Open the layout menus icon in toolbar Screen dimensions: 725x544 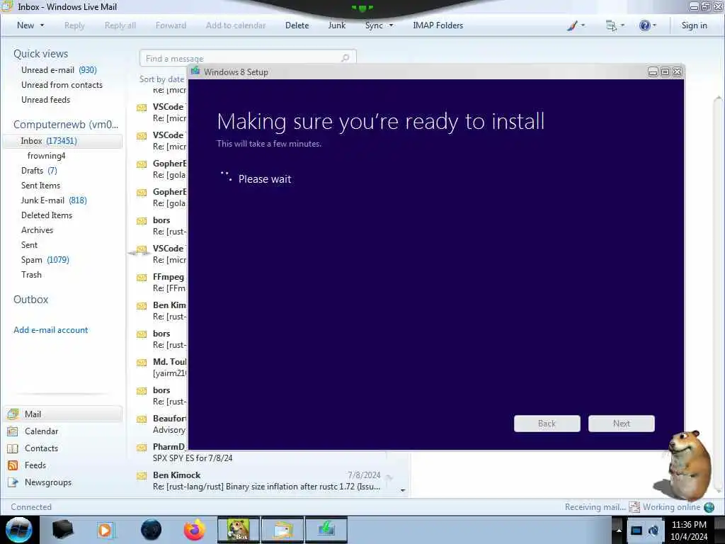[611, 25]
